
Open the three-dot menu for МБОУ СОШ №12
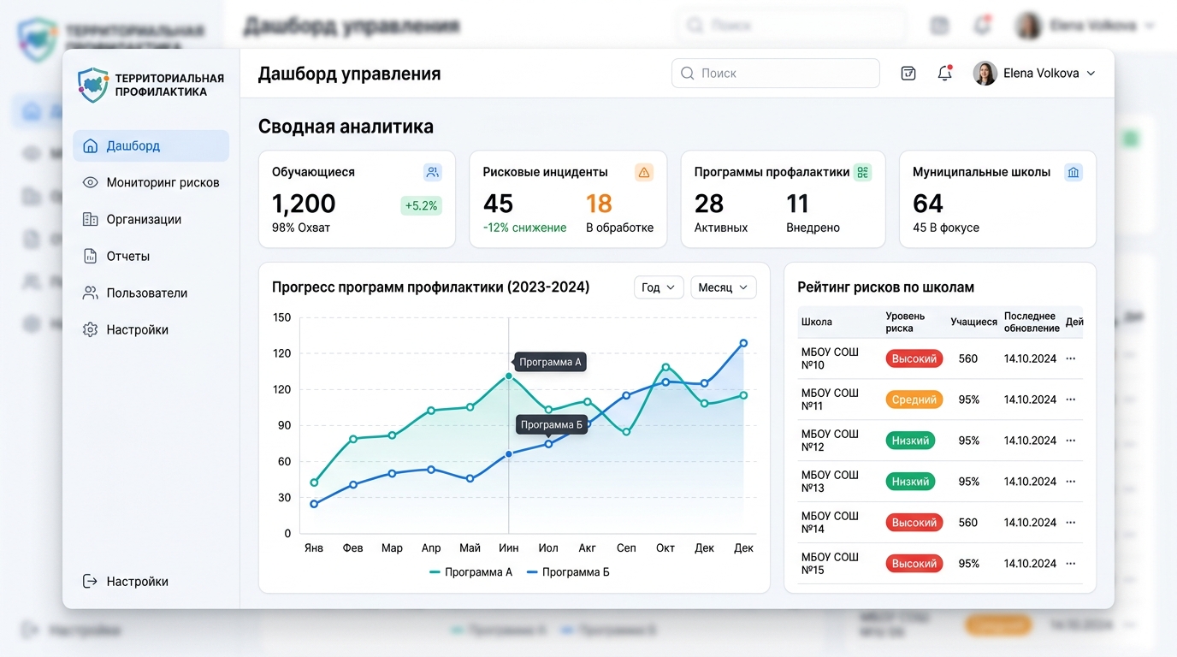click(x=1070, y=441)
